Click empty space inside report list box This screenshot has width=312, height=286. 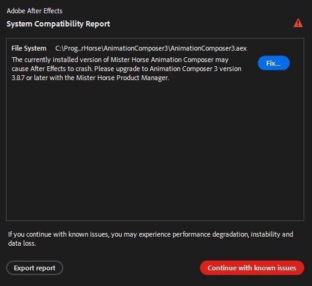155,151
